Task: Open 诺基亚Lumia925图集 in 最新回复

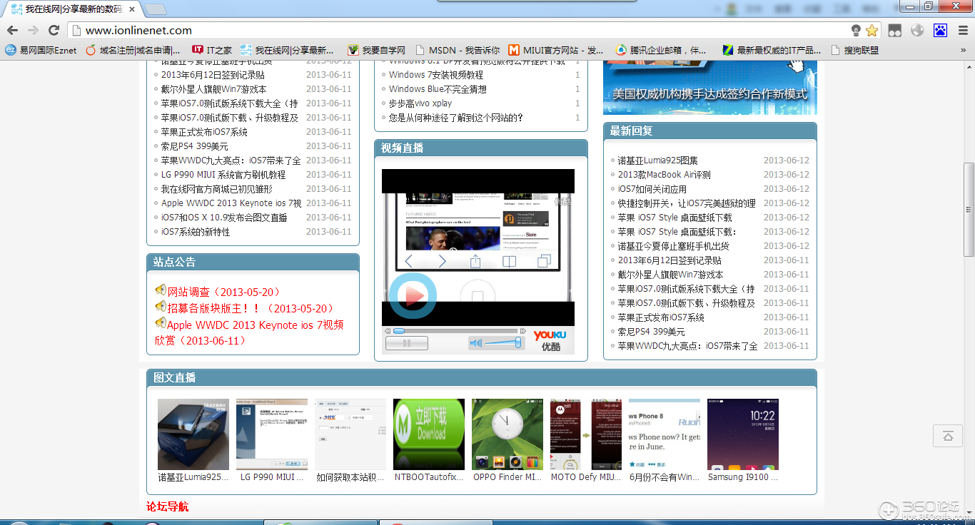Action: pos(658,160)
